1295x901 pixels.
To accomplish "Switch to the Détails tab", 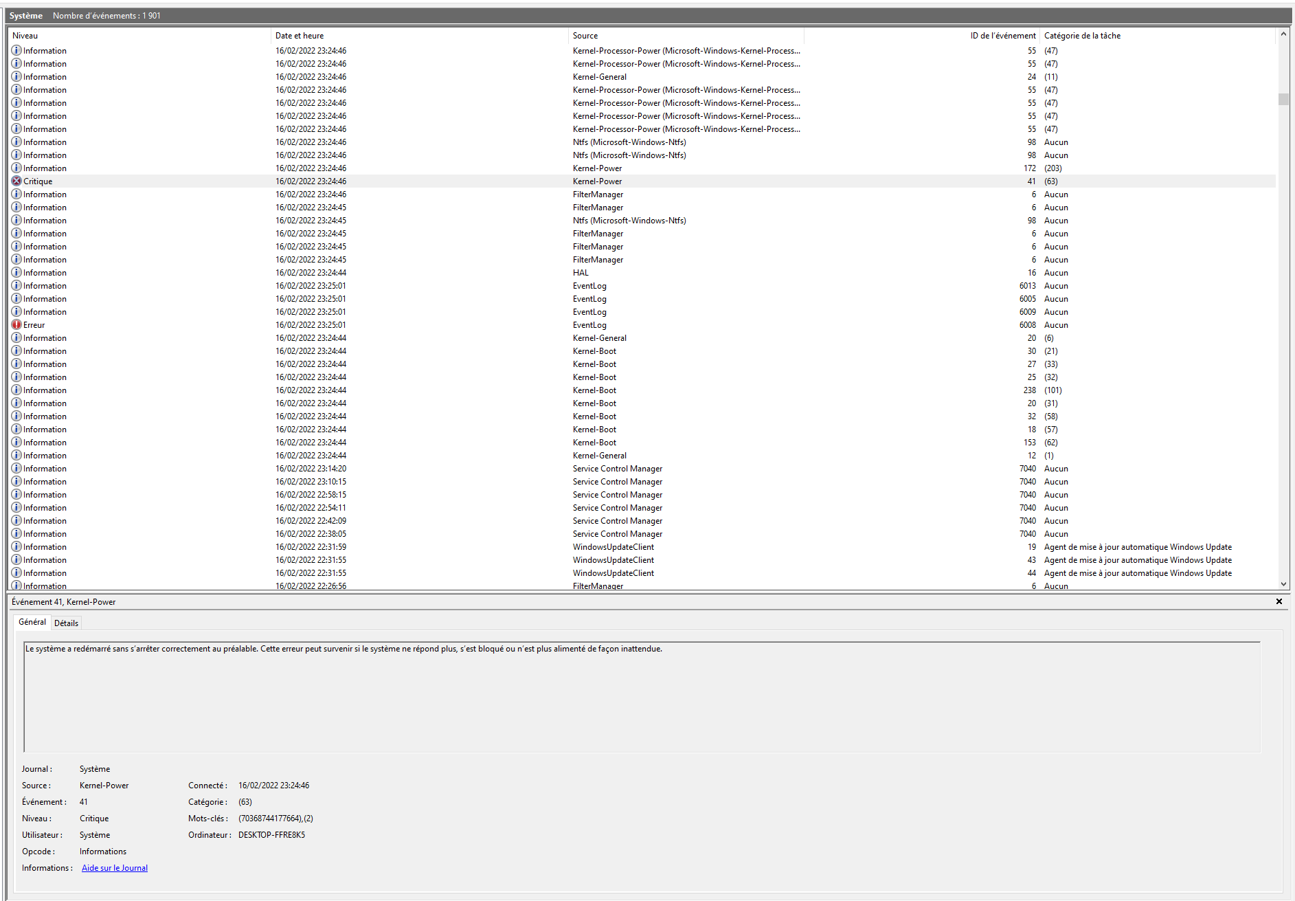I will (x=66, y=623).
